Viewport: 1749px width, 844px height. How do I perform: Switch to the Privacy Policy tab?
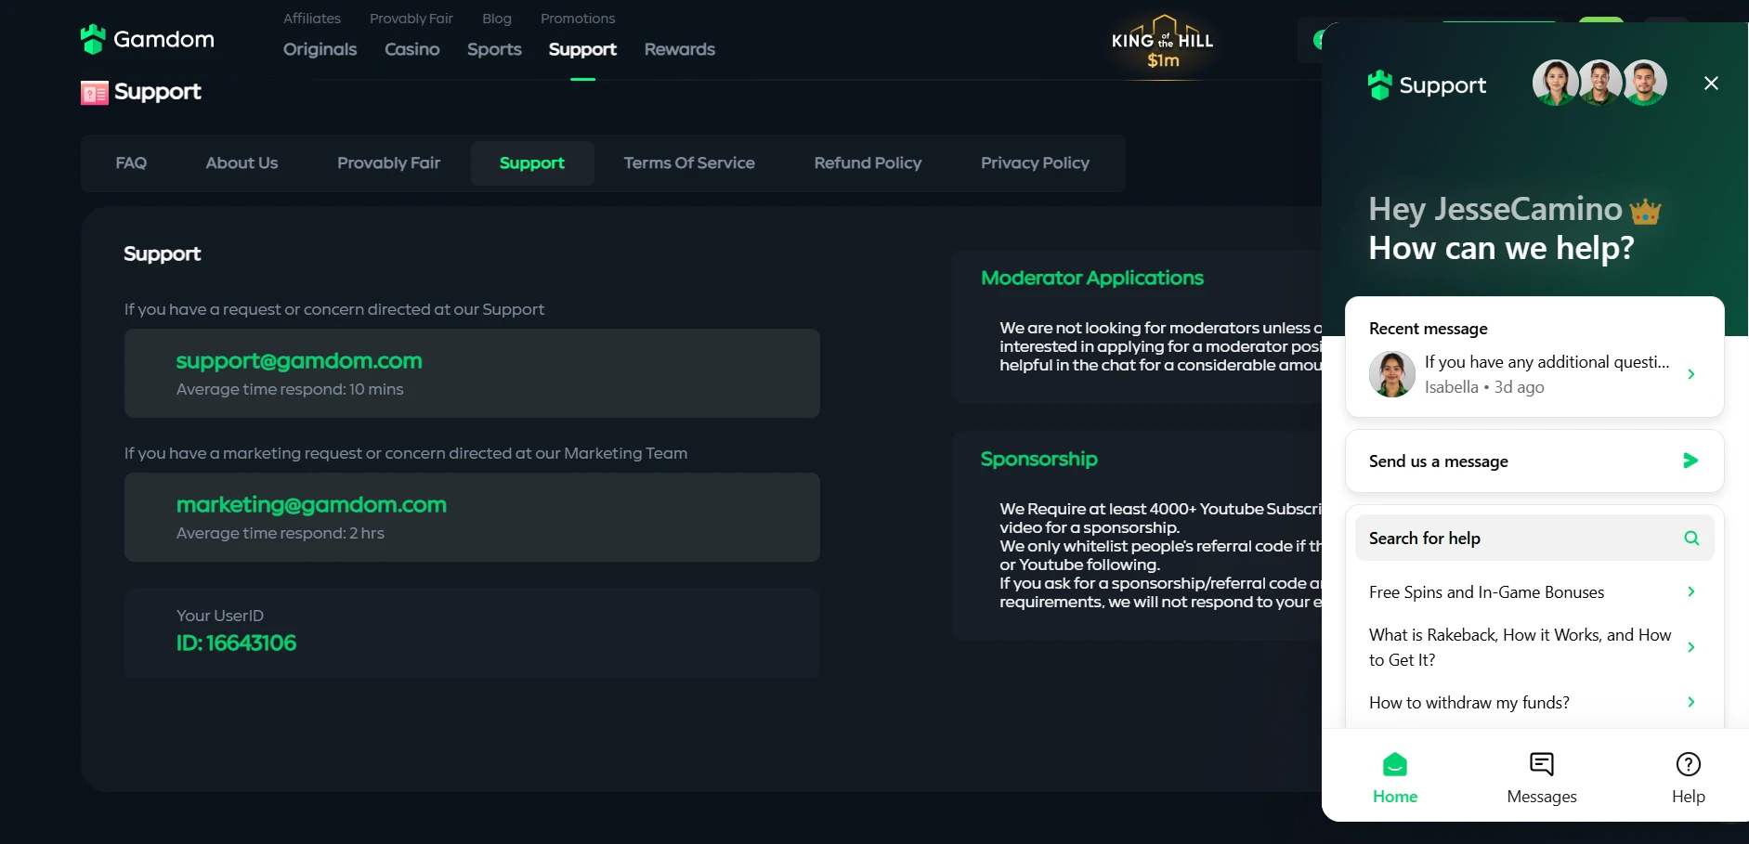point(1035,163)
